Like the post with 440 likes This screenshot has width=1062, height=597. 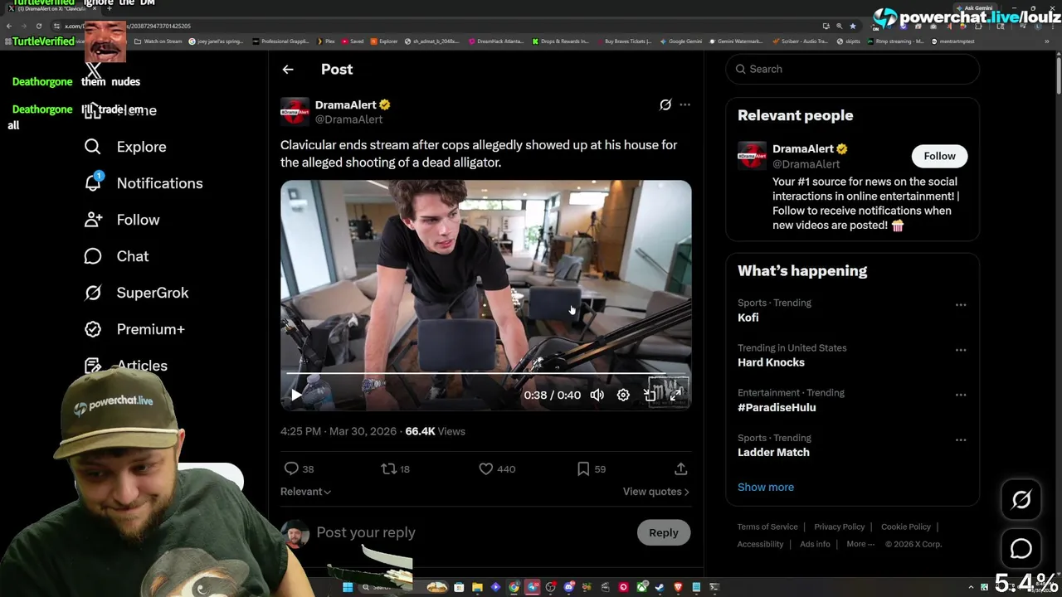[486, 469]
